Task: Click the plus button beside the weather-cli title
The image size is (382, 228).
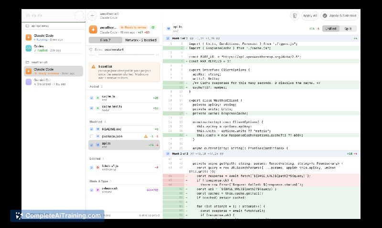Action: [92, 16]
